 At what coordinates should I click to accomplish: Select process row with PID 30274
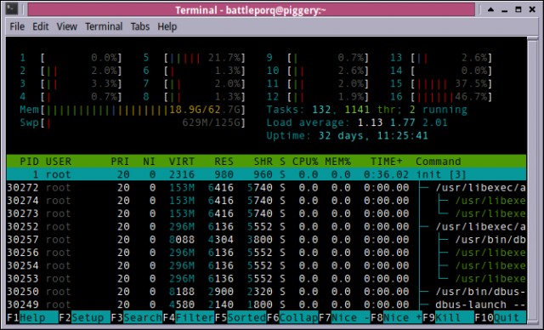click(266, 200)
